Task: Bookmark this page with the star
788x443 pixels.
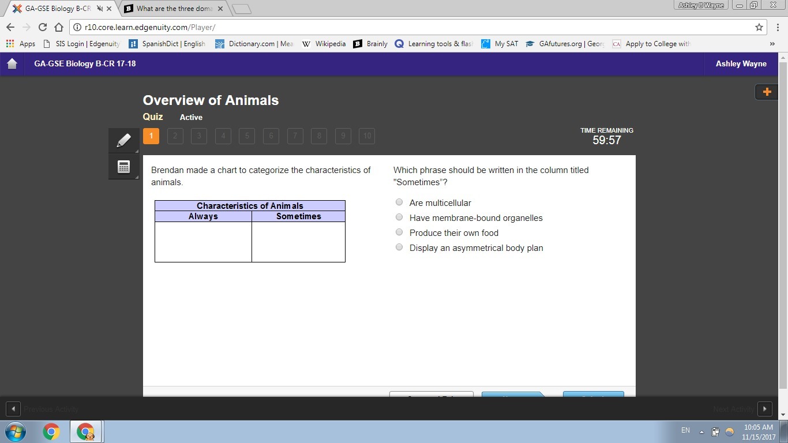Action: (759, 27)
